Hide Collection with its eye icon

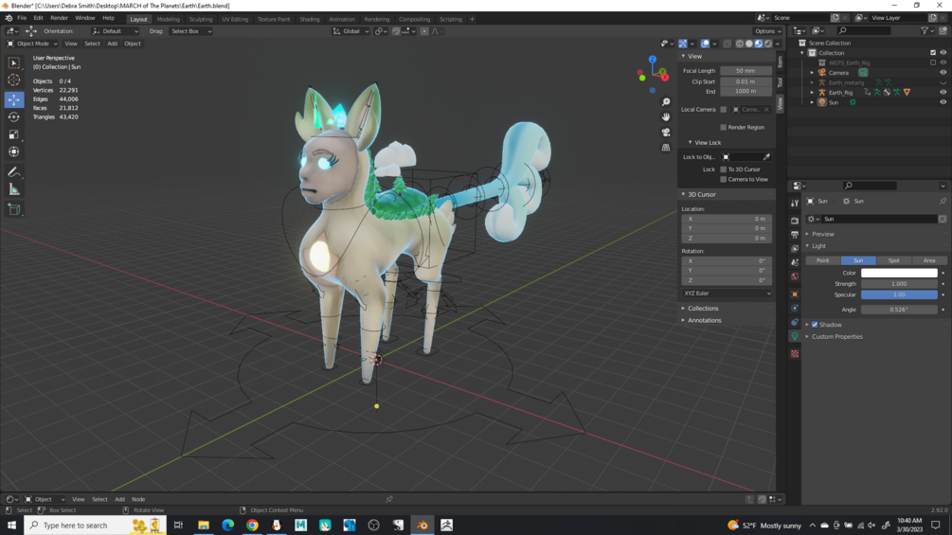943,53
